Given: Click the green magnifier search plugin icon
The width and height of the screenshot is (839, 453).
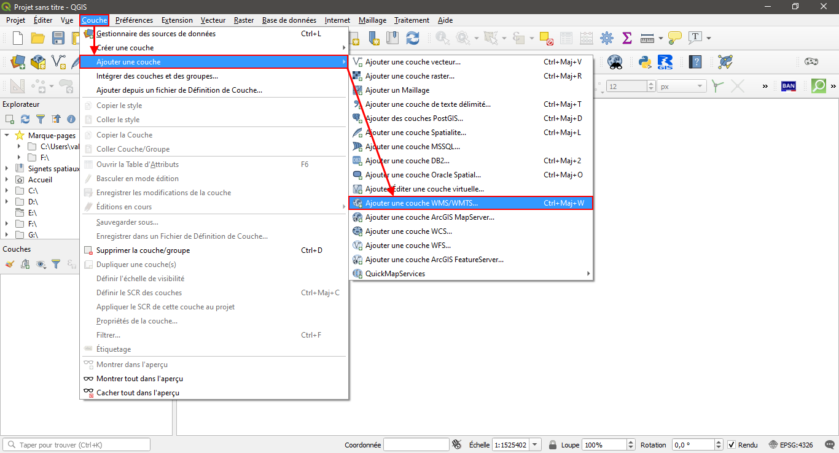Looking at the screenshot, I should 819,86.
